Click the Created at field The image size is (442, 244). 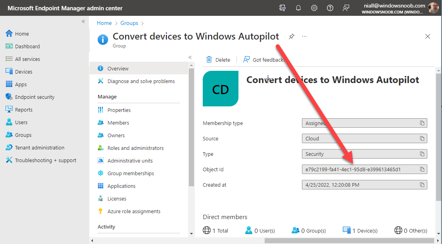click(x=365, y=185)
